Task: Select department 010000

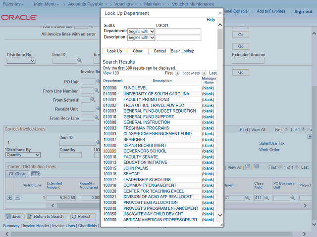Action: tap(110, 94)
